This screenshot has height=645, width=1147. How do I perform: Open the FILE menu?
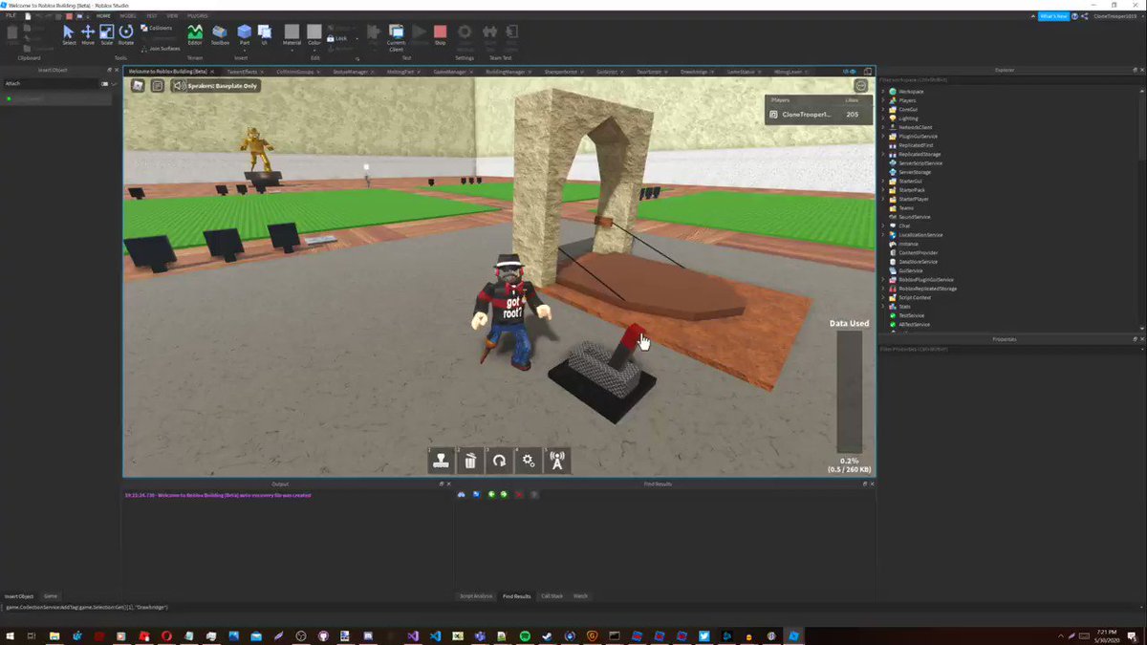(11, 16)
